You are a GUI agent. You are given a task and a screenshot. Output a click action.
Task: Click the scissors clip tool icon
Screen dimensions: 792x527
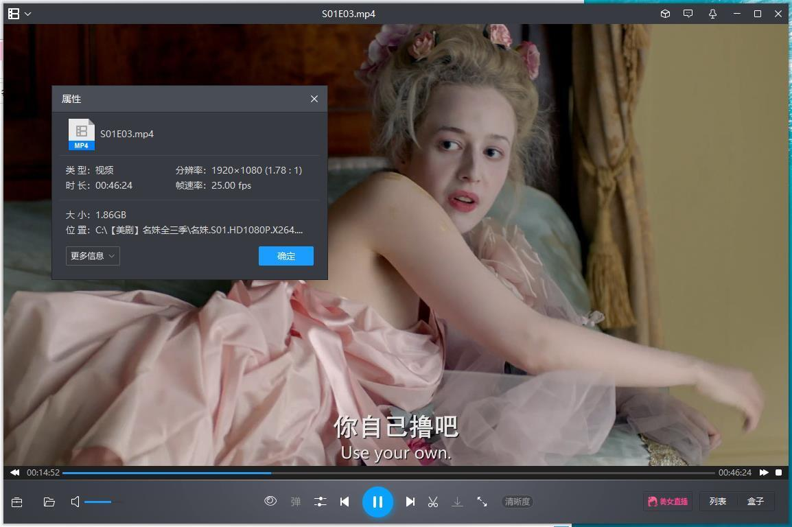tap(432, 502)
